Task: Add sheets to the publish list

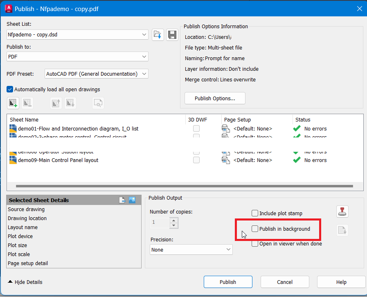Action: click(13, 103)
